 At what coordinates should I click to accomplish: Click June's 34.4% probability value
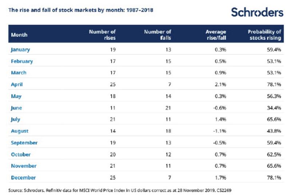coord(274,108)
